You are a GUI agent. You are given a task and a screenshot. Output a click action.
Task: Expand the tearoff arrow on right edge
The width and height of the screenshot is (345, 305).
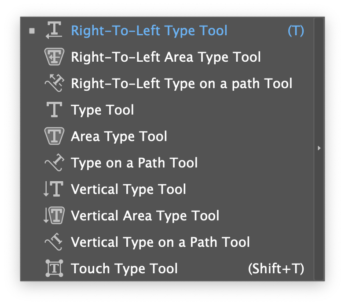pyautogui.click(x=319, y=149)
